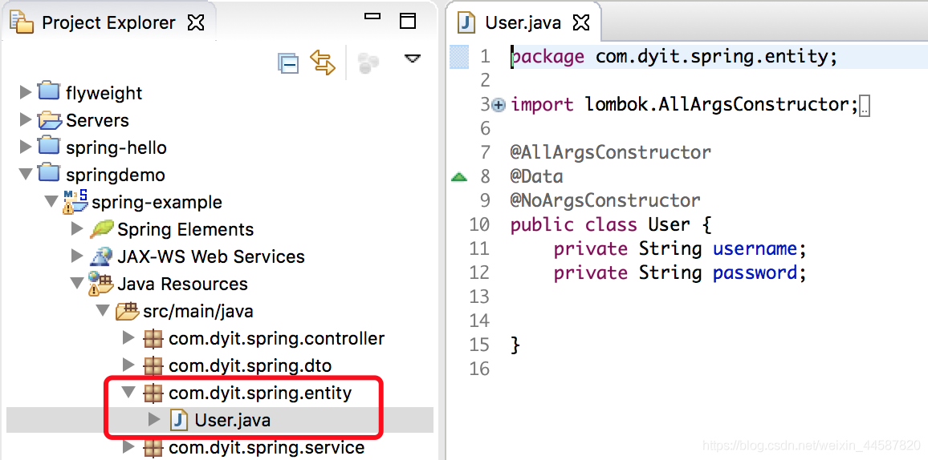Click the Collapse All icon in Project Explorer

click(x=288, y=63)
